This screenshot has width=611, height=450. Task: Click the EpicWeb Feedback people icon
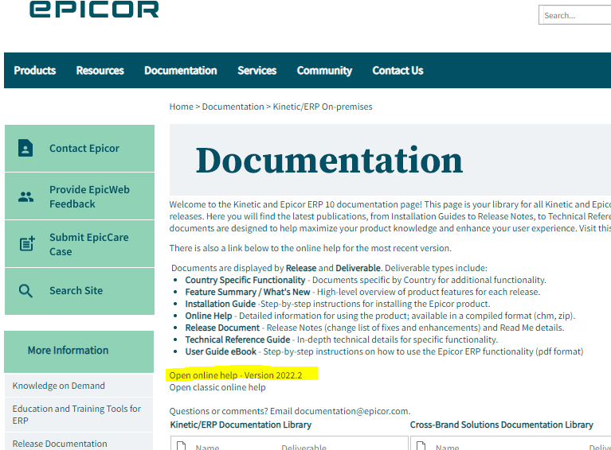click(x=25, y=197)
